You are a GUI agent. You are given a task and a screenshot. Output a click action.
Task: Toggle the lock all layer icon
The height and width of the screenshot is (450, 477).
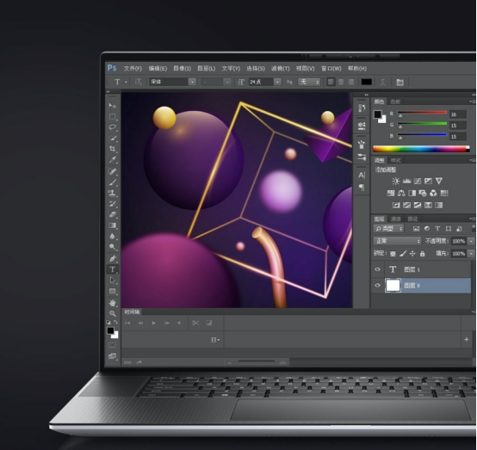tap(422, 254)
